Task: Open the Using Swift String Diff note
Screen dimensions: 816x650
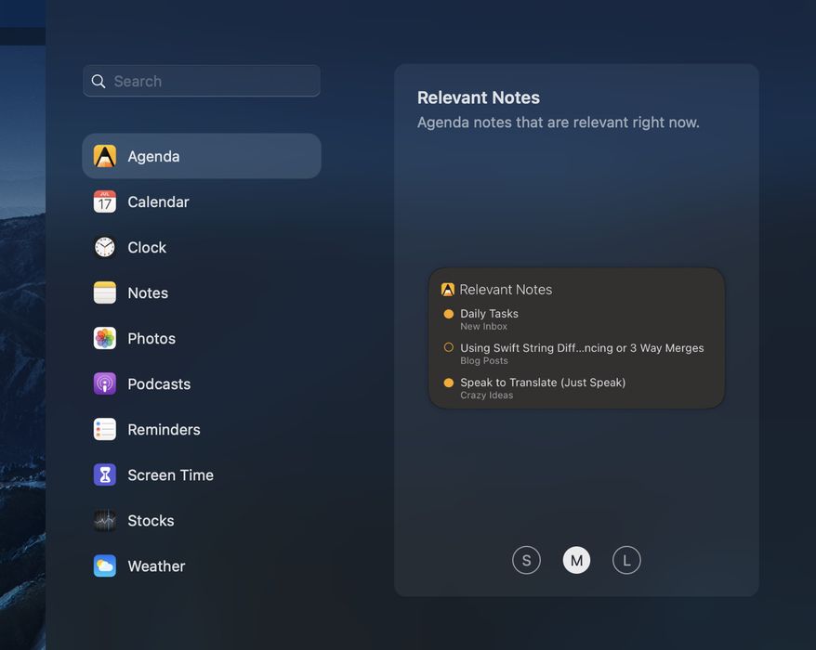Action: click(582, 348)
